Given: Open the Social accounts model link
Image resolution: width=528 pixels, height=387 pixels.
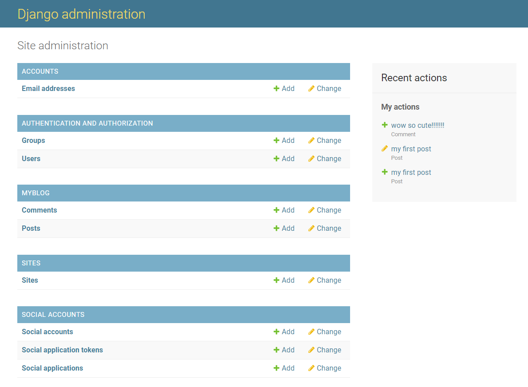Looking at the screenshot, I should (47, 332).
